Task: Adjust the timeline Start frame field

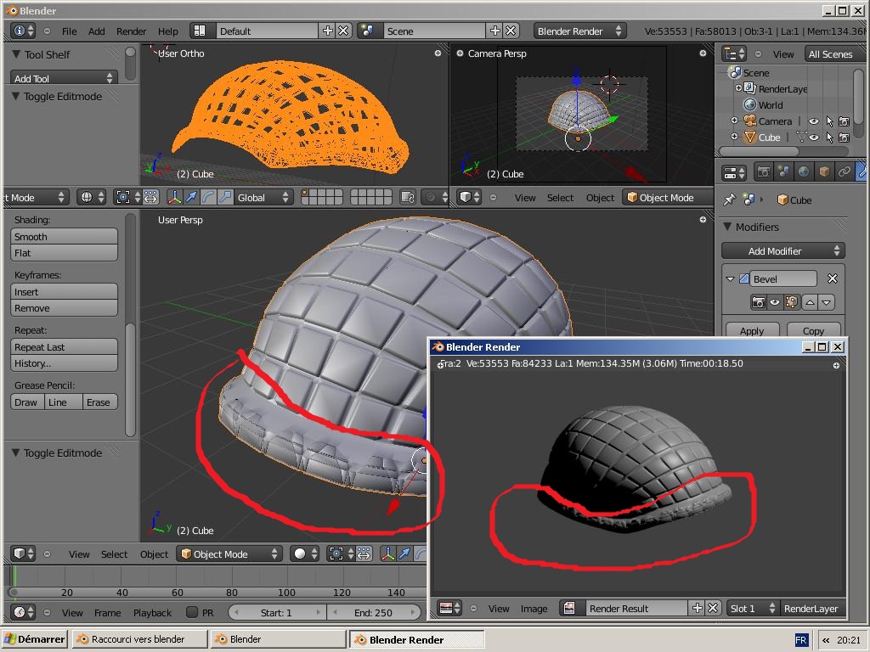Action: click(x=277, y=613)
